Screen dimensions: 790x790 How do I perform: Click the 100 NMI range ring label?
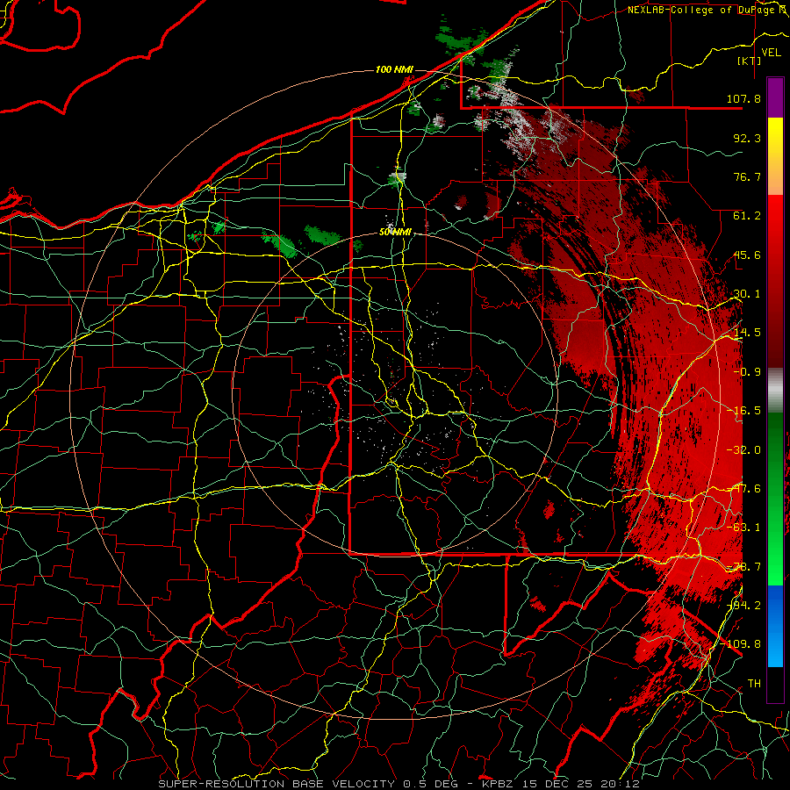pos(394,69)
